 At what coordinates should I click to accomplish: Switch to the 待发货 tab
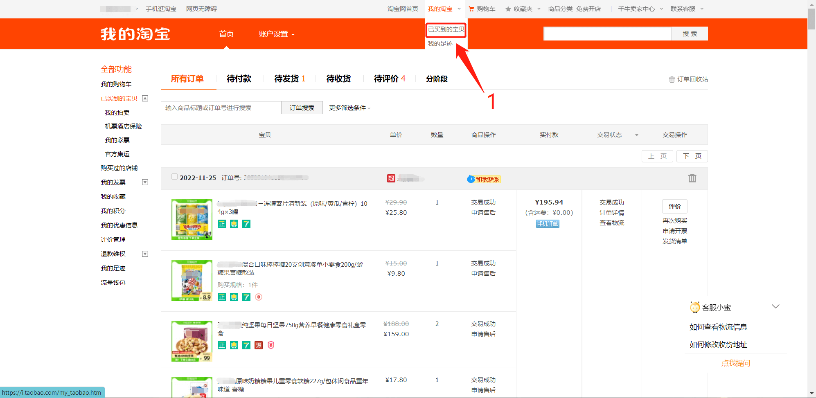(x=290, y=79)
